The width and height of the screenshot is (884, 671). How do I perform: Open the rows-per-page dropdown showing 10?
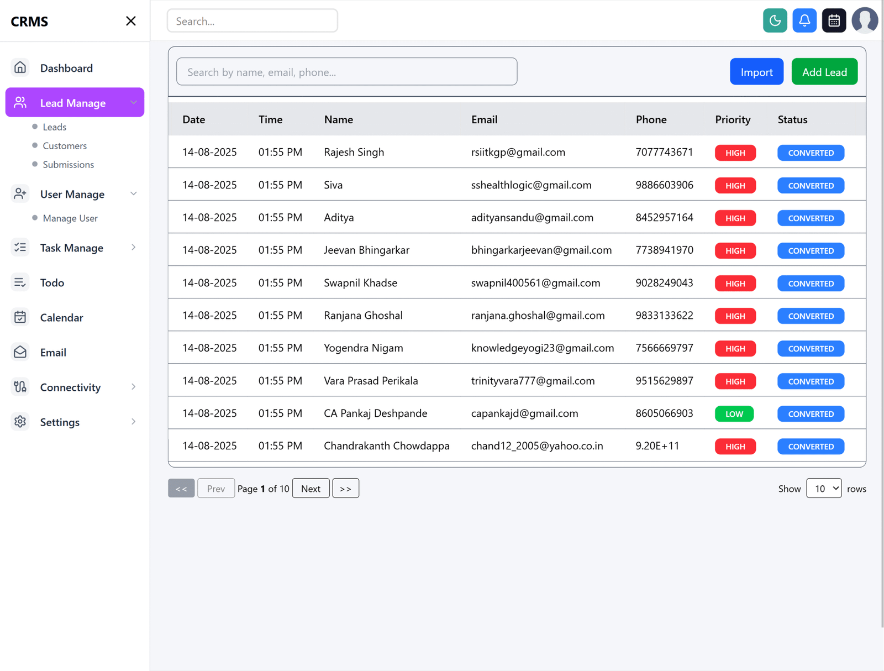point(823,488)
